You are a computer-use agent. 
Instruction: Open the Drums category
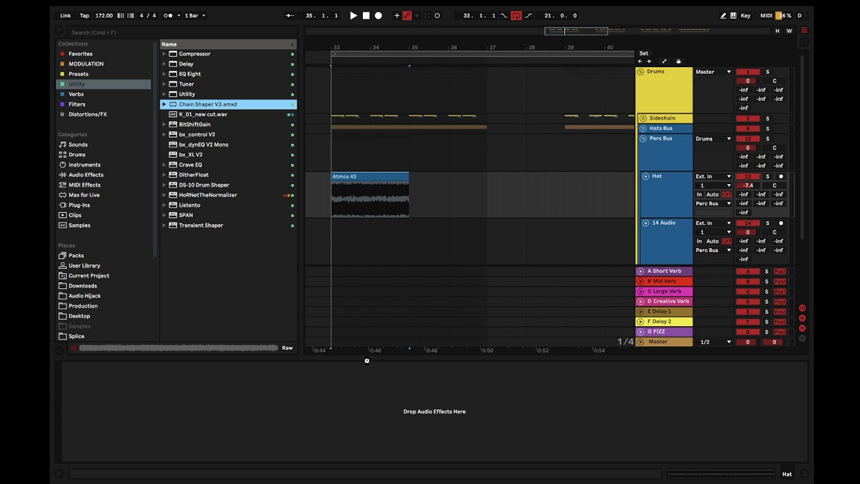[77, 155]
